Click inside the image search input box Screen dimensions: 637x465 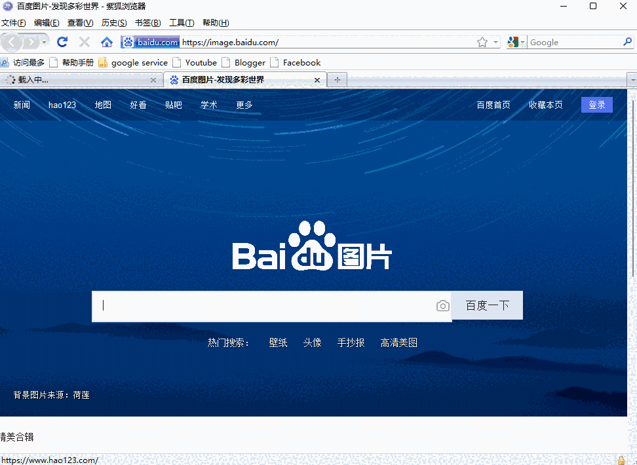click(x=262, y=305)
